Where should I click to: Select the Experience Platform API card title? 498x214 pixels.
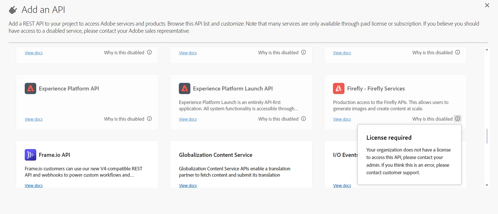click(69, 88)
